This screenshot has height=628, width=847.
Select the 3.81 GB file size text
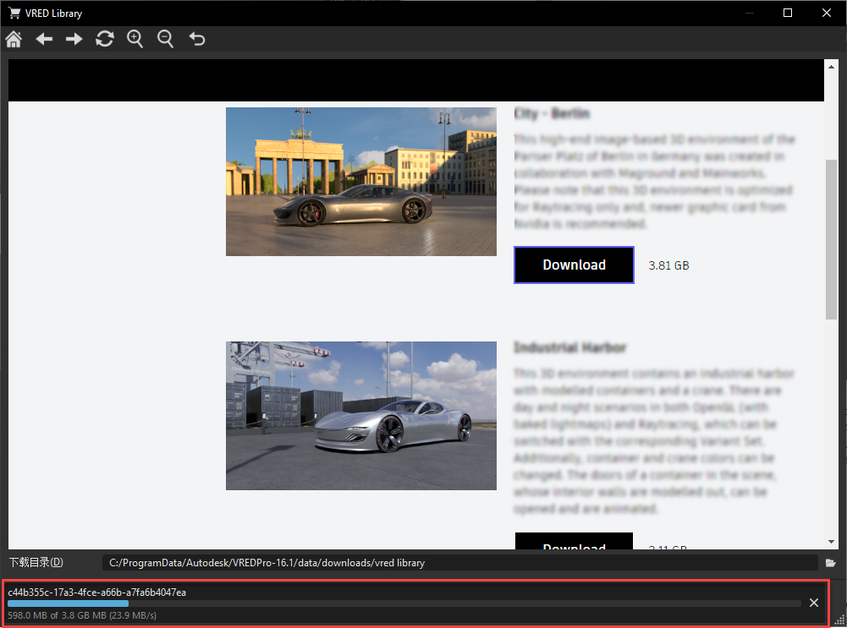(668, 265)
